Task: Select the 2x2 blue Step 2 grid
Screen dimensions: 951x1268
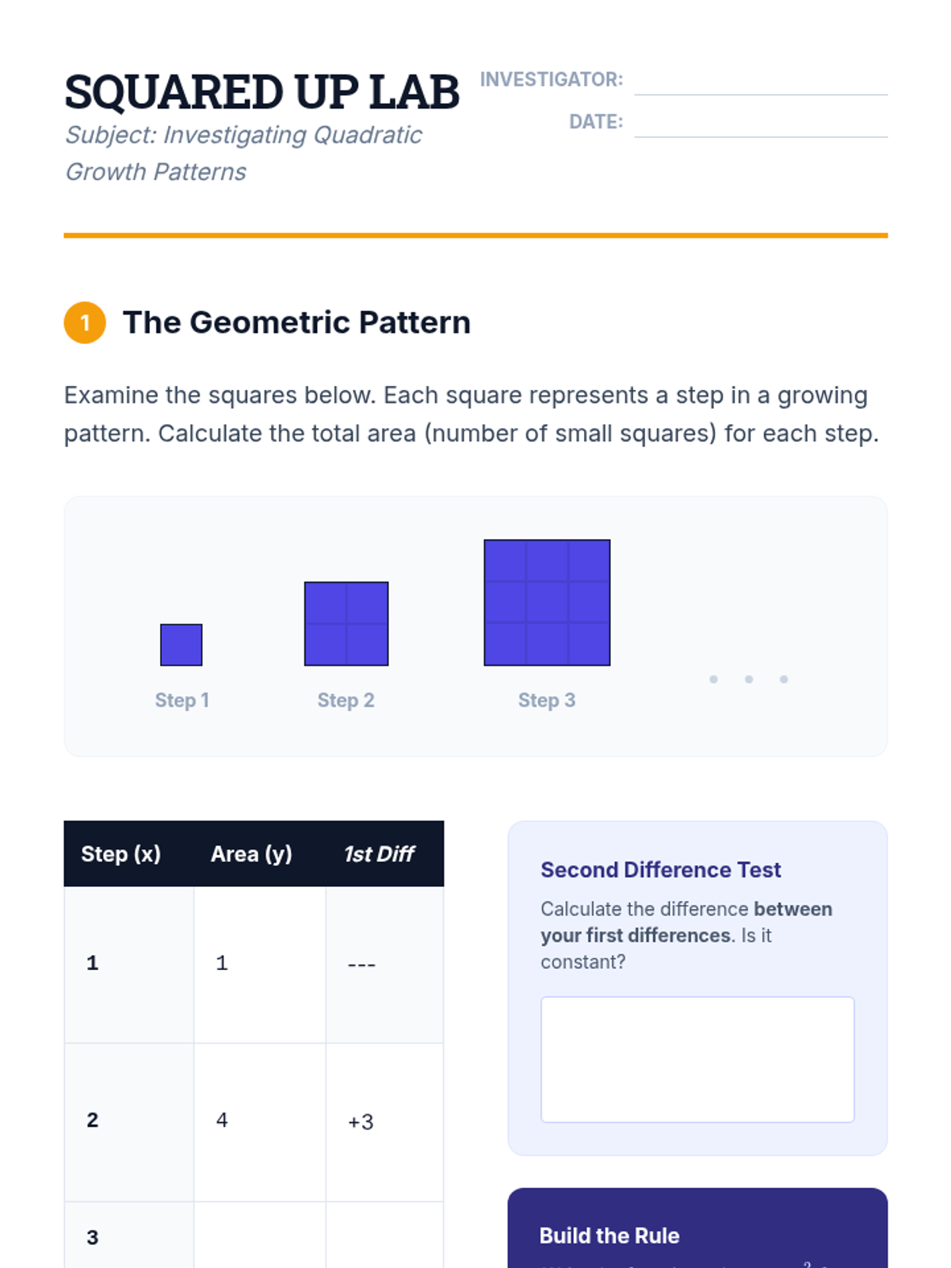Action: [x=346, y=624]
